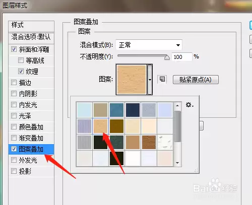Pick light lavender-blue pattern in first row
The height and width of the screenshot is (205, 252).
point(165,110)
